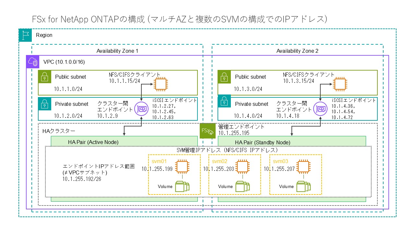Click the svm03 instance chip icon

point(303,167)
